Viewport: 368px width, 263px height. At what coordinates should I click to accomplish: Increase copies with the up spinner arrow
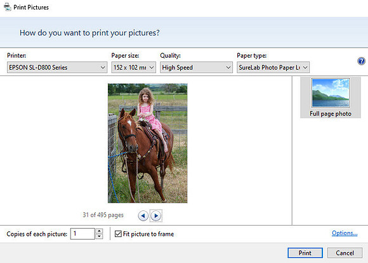(99, 231)
